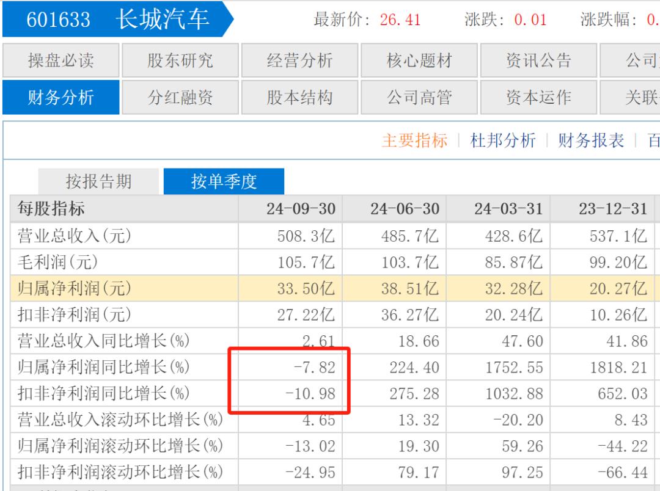Select the 财务分析 tab
Image resolution: width=660 pixels, height=491 pixels.
click(x=61, y=97)
